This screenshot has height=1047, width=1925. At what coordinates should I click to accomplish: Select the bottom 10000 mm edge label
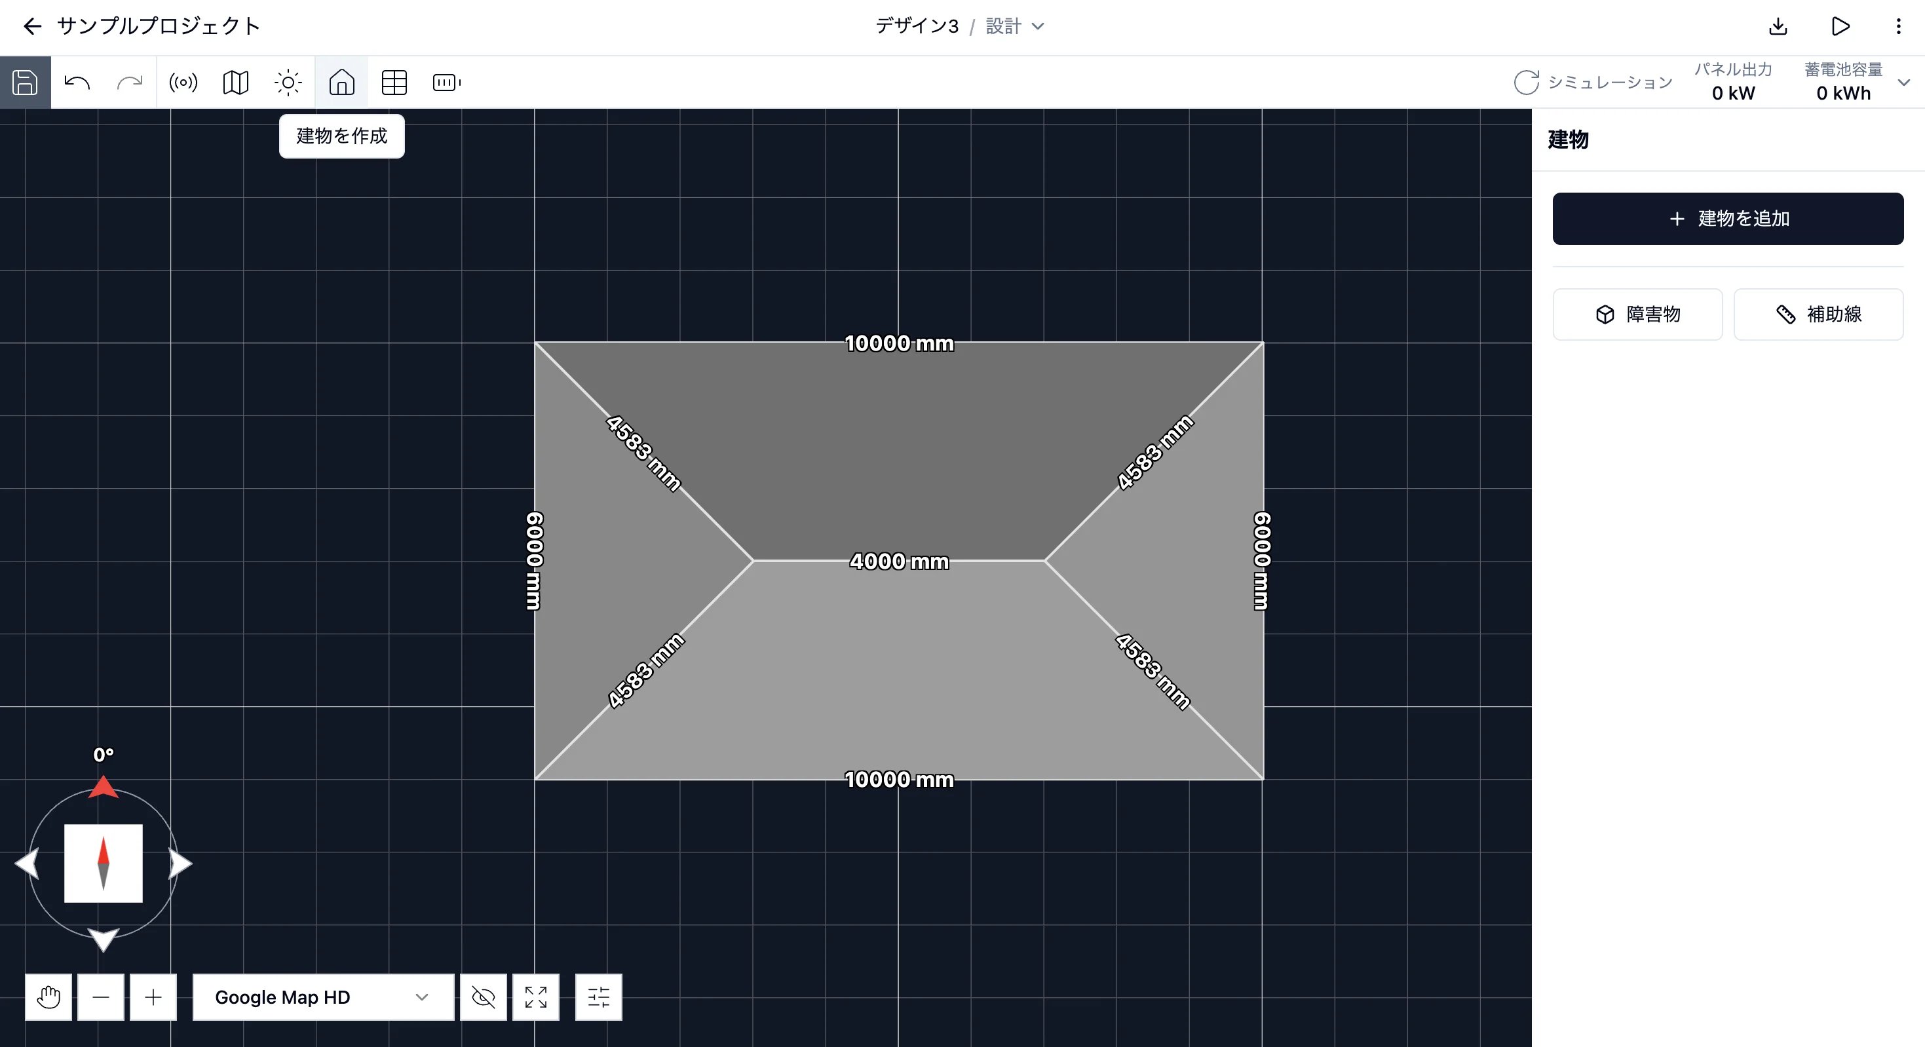point(899,780)
